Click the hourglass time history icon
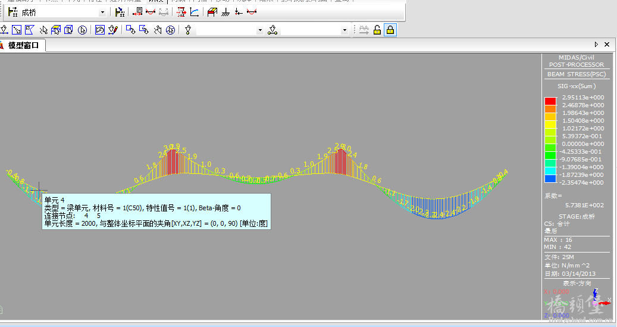Viewport: 617px width, 327px height. [181, 13]
